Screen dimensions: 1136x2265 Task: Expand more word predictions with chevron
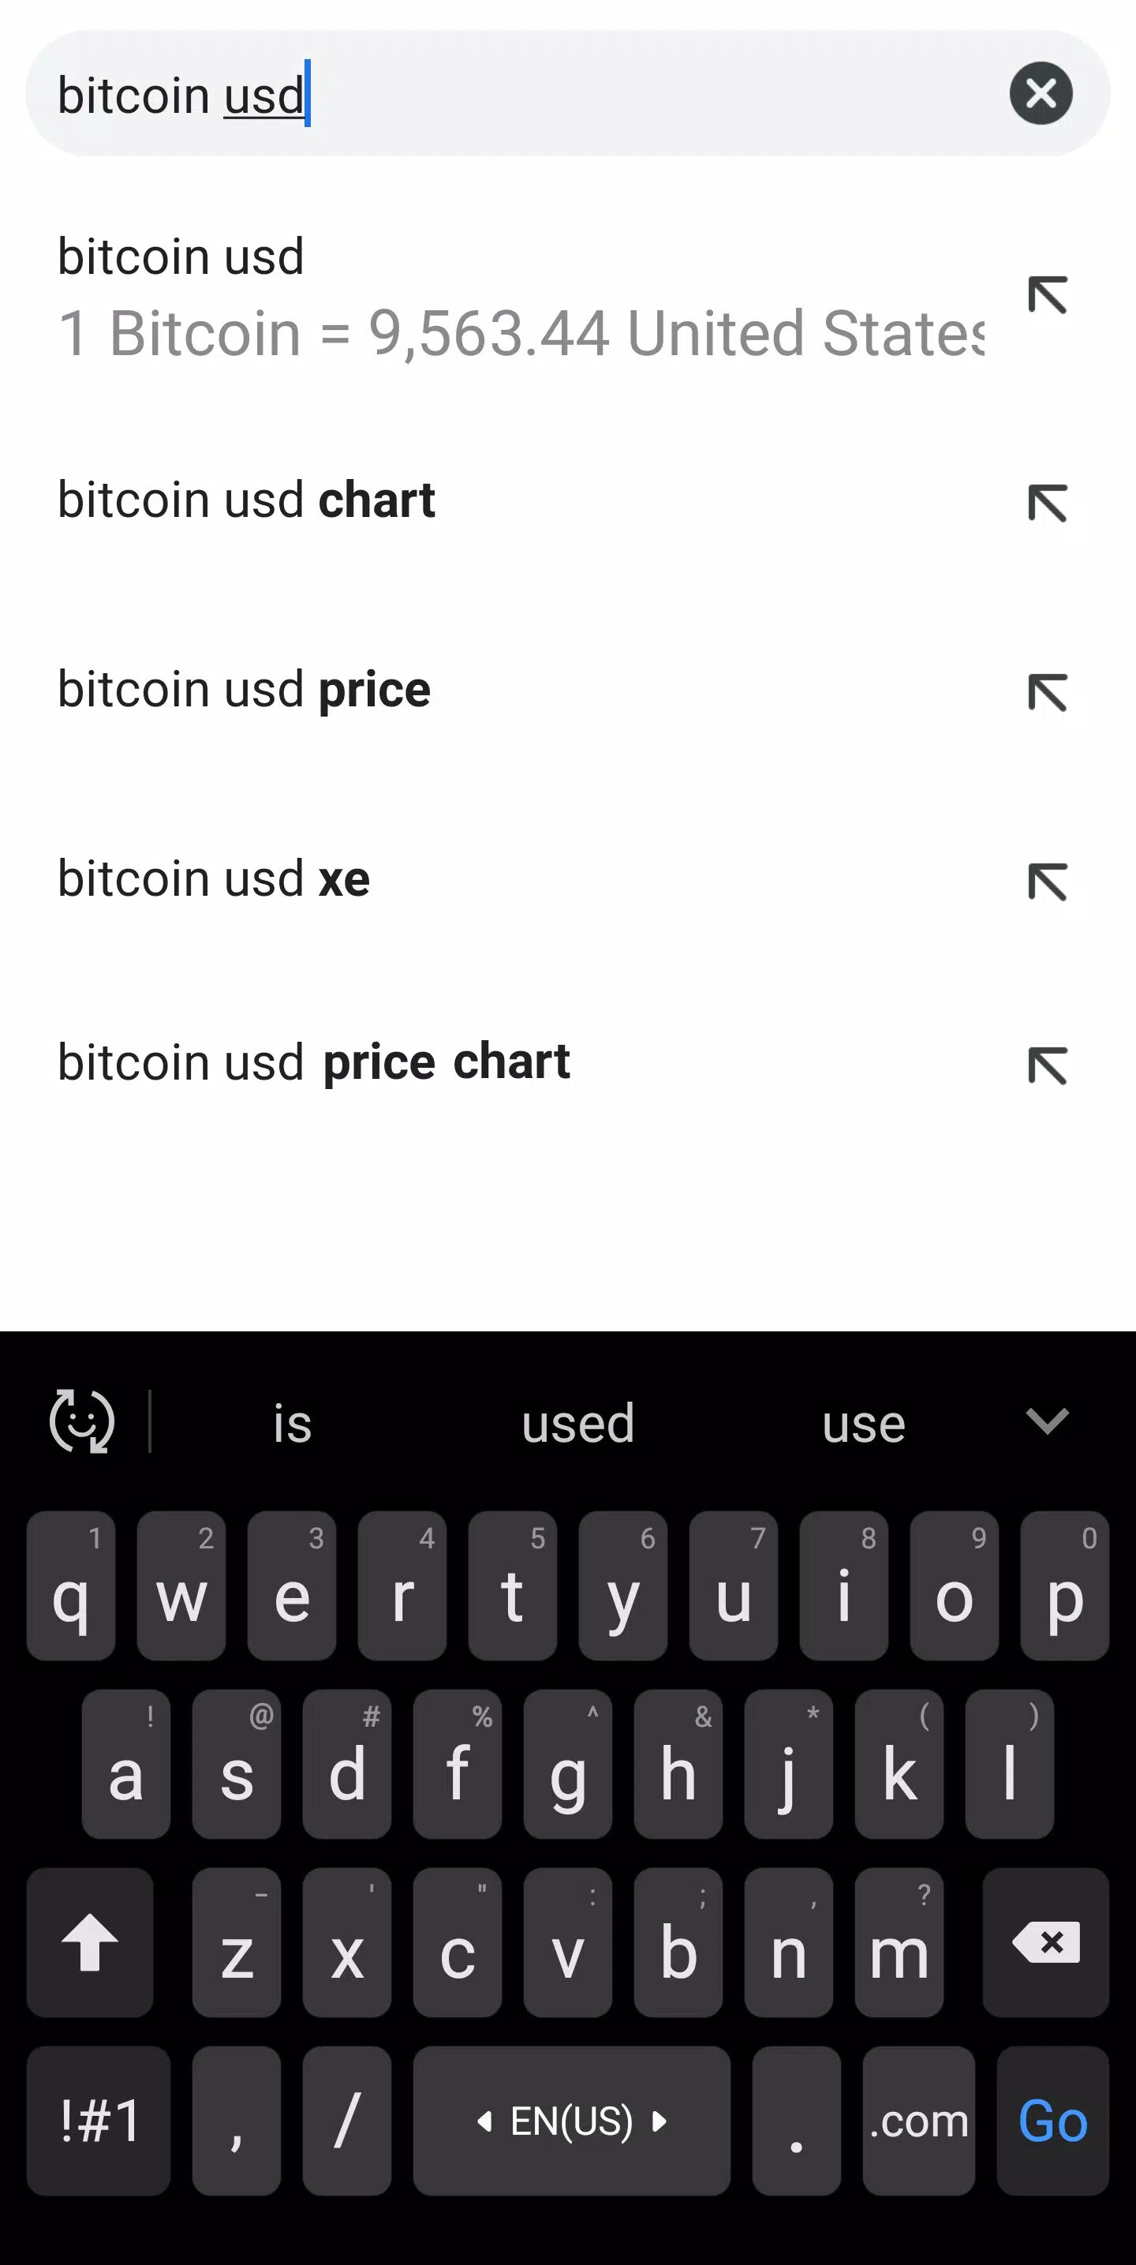1047,1420
